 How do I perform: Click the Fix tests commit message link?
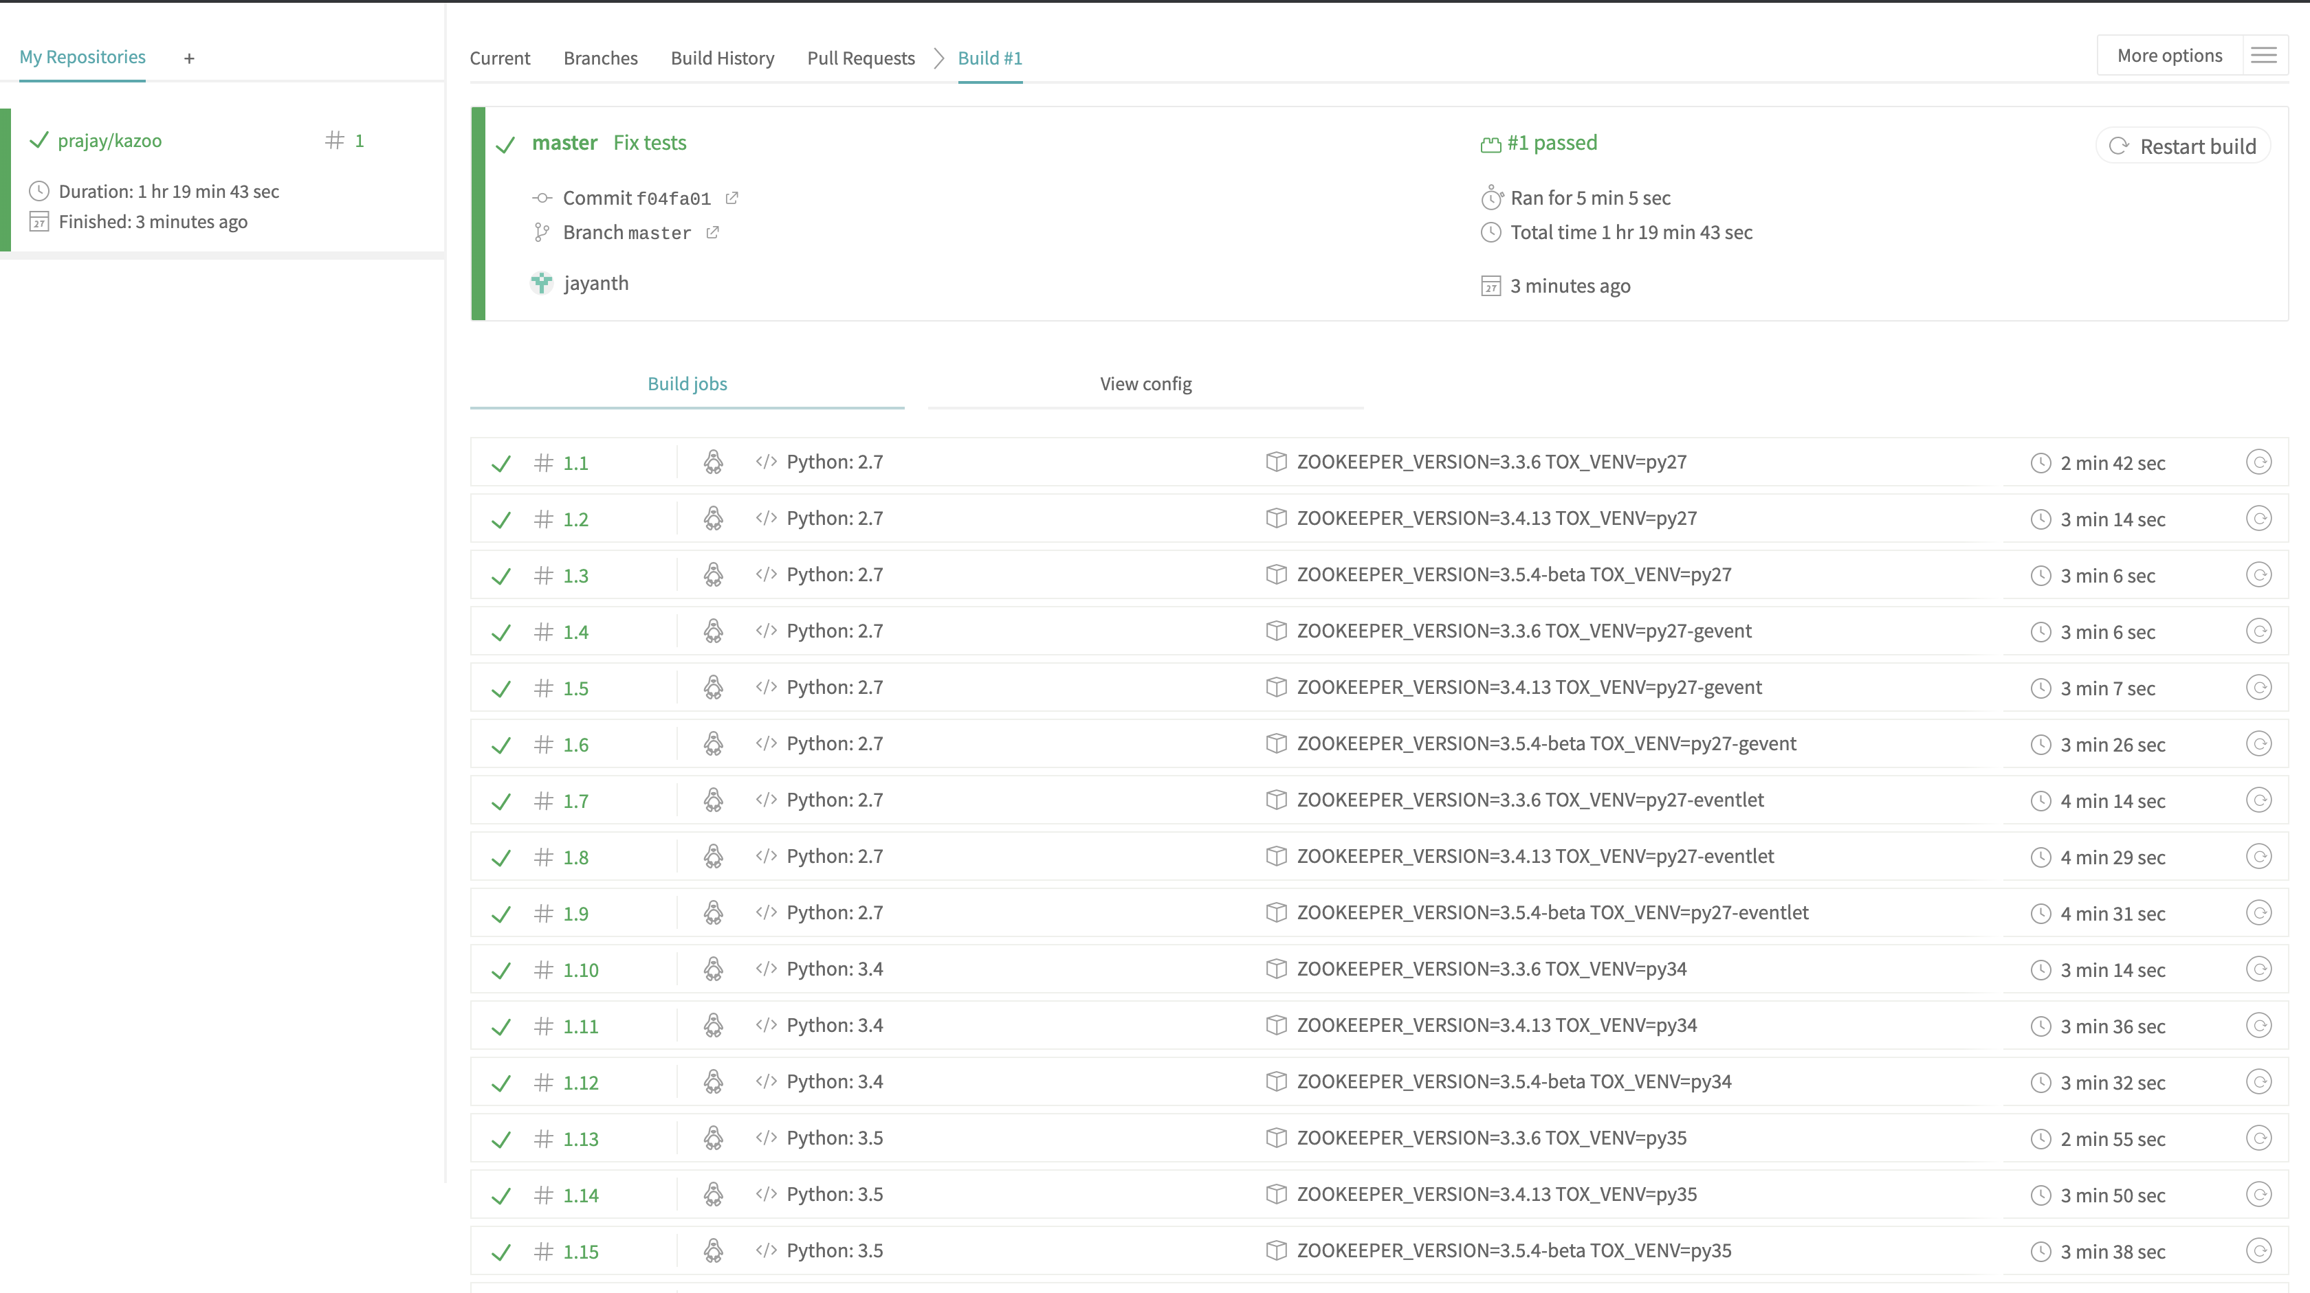point(649,144)
